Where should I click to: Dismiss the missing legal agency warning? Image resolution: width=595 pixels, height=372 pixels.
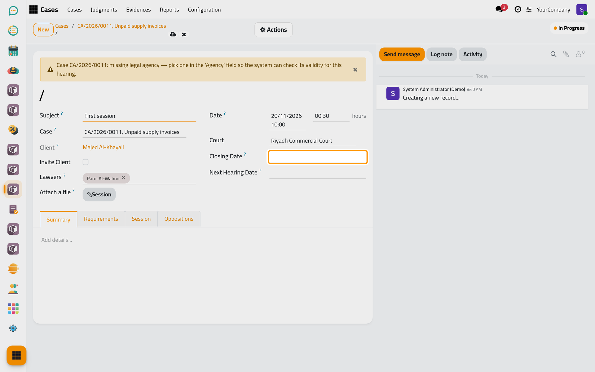(x=355, y=70)
